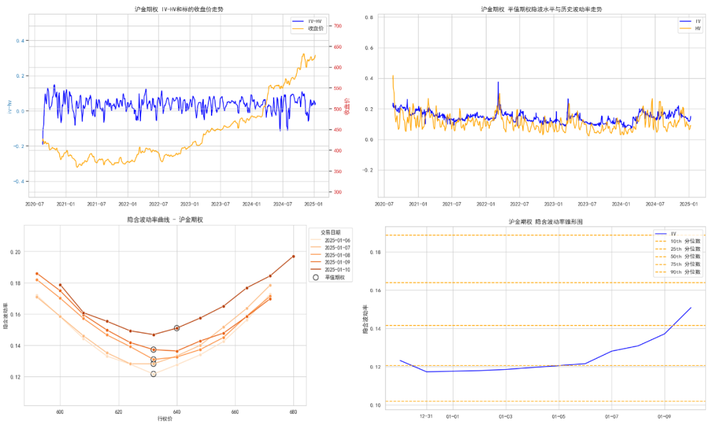Click the '0.20' tick on the smile chart y-axis
This screenshot has height=425, width=712.
pyautogui.click(x=15, y=252)
